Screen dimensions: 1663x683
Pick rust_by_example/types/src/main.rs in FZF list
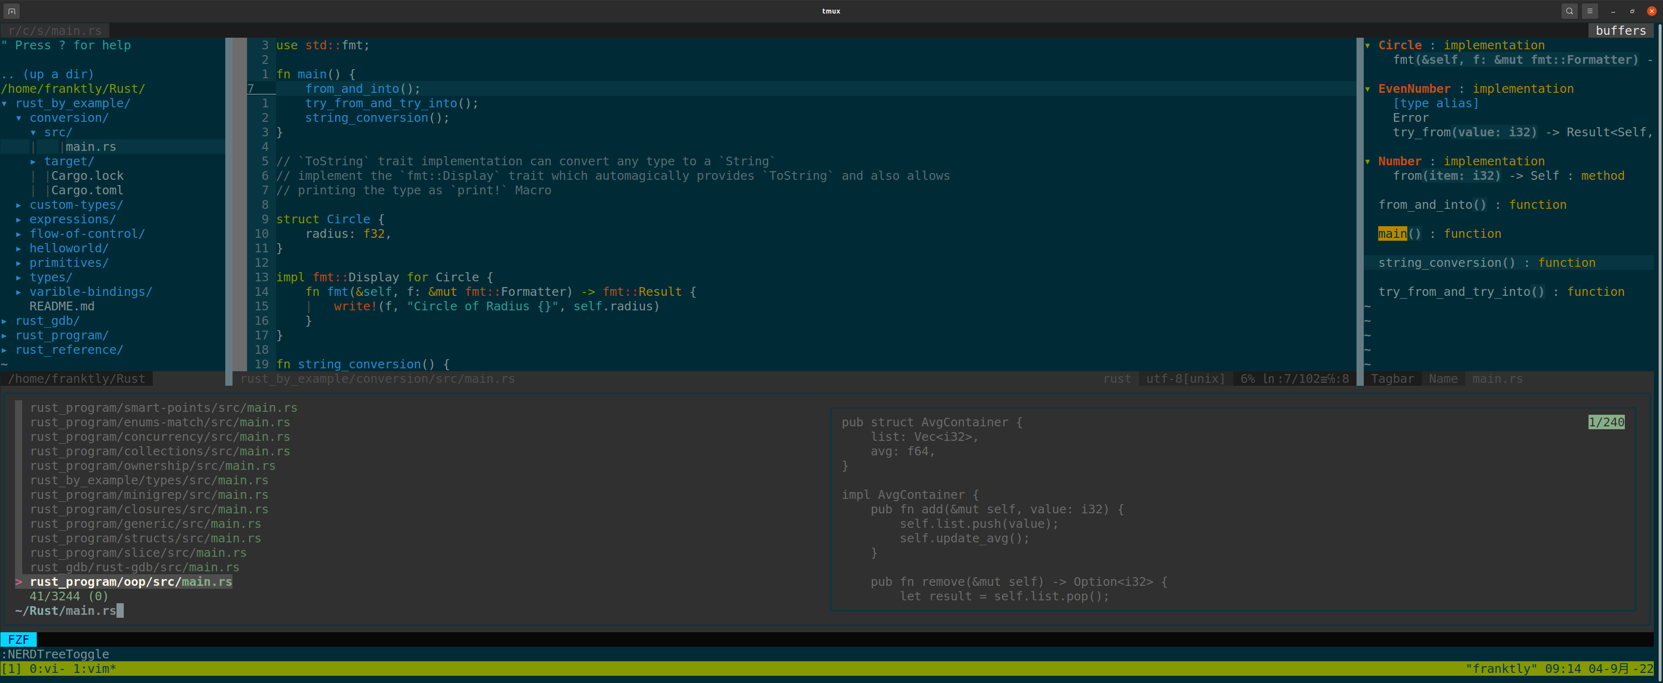(x=149, y=480)
